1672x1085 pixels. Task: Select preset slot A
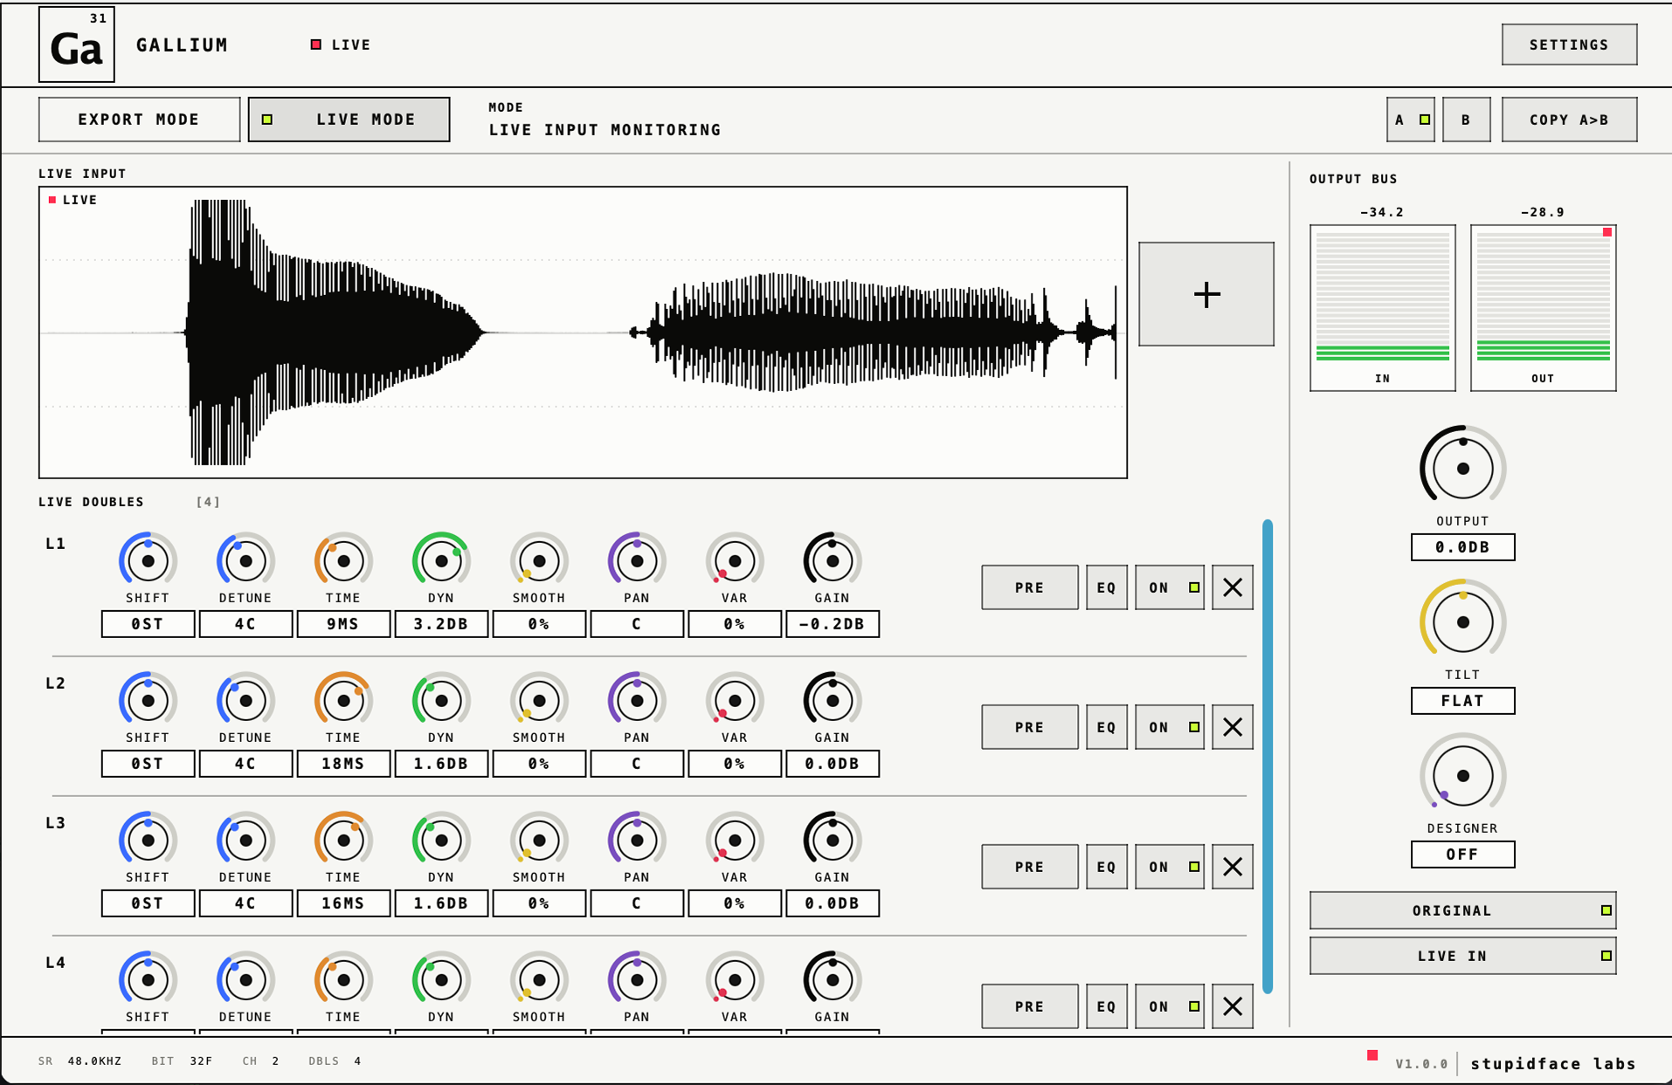coord(1410,120)
